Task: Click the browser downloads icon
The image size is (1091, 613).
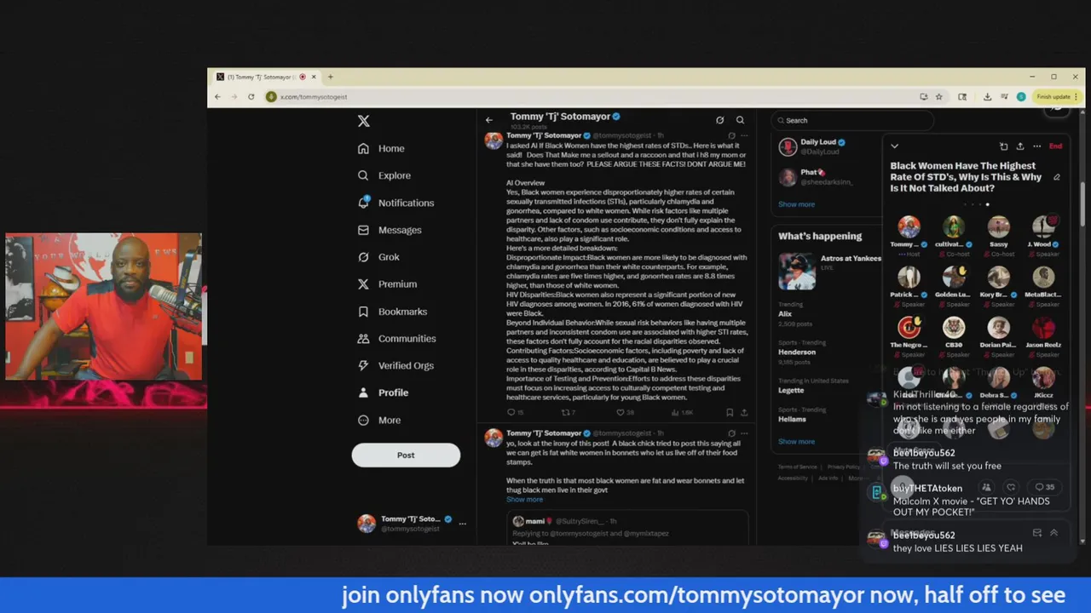Action: [x=987, y=97]
